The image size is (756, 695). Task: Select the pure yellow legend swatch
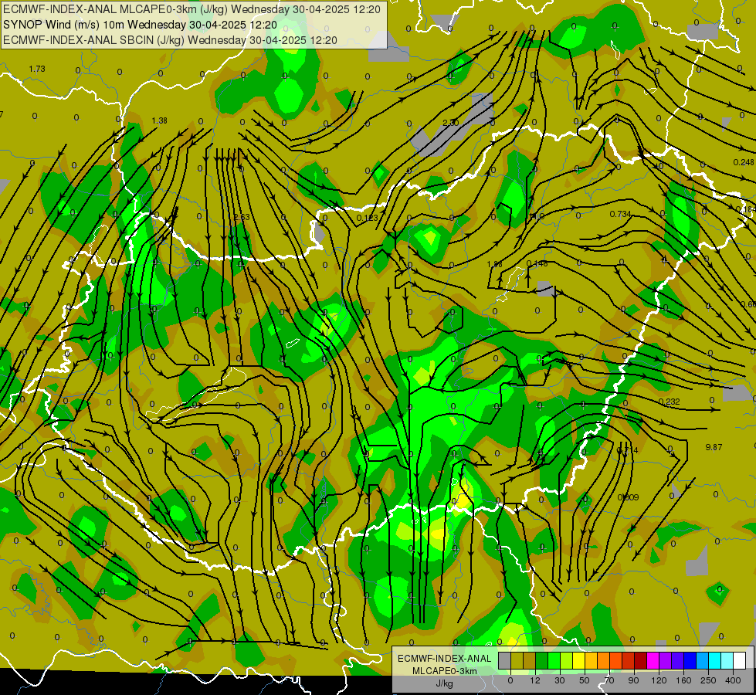tap(579, 660)
